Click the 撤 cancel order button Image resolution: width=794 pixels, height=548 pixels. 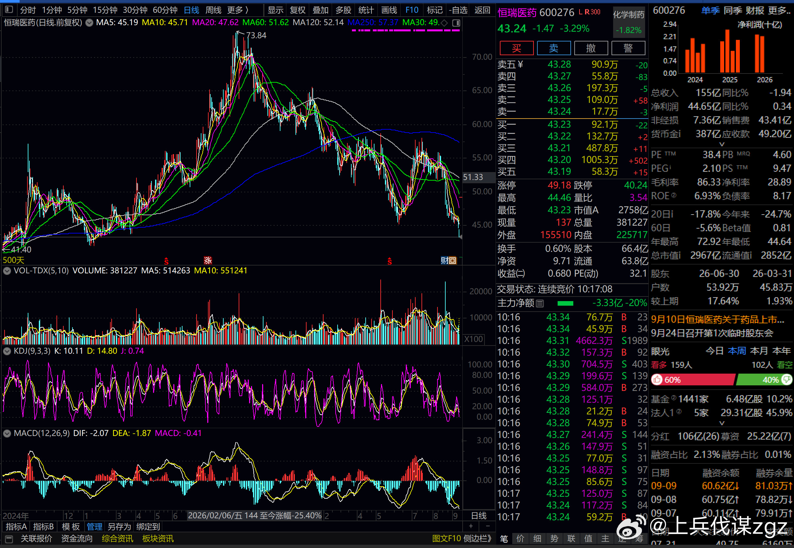pos(591,48)
